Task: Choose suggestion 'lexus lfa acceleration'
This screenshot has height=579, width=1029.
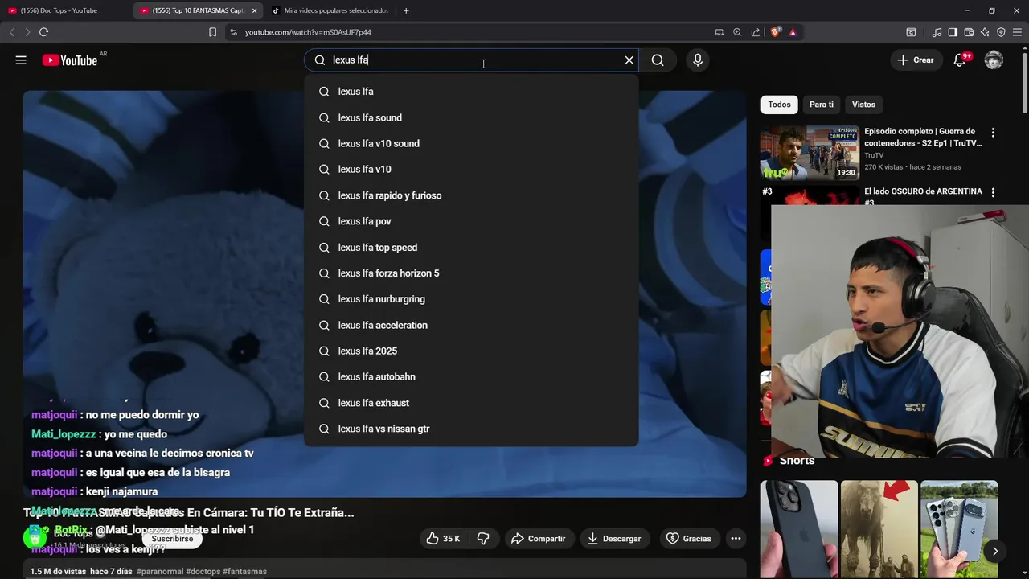Action: 471,325
